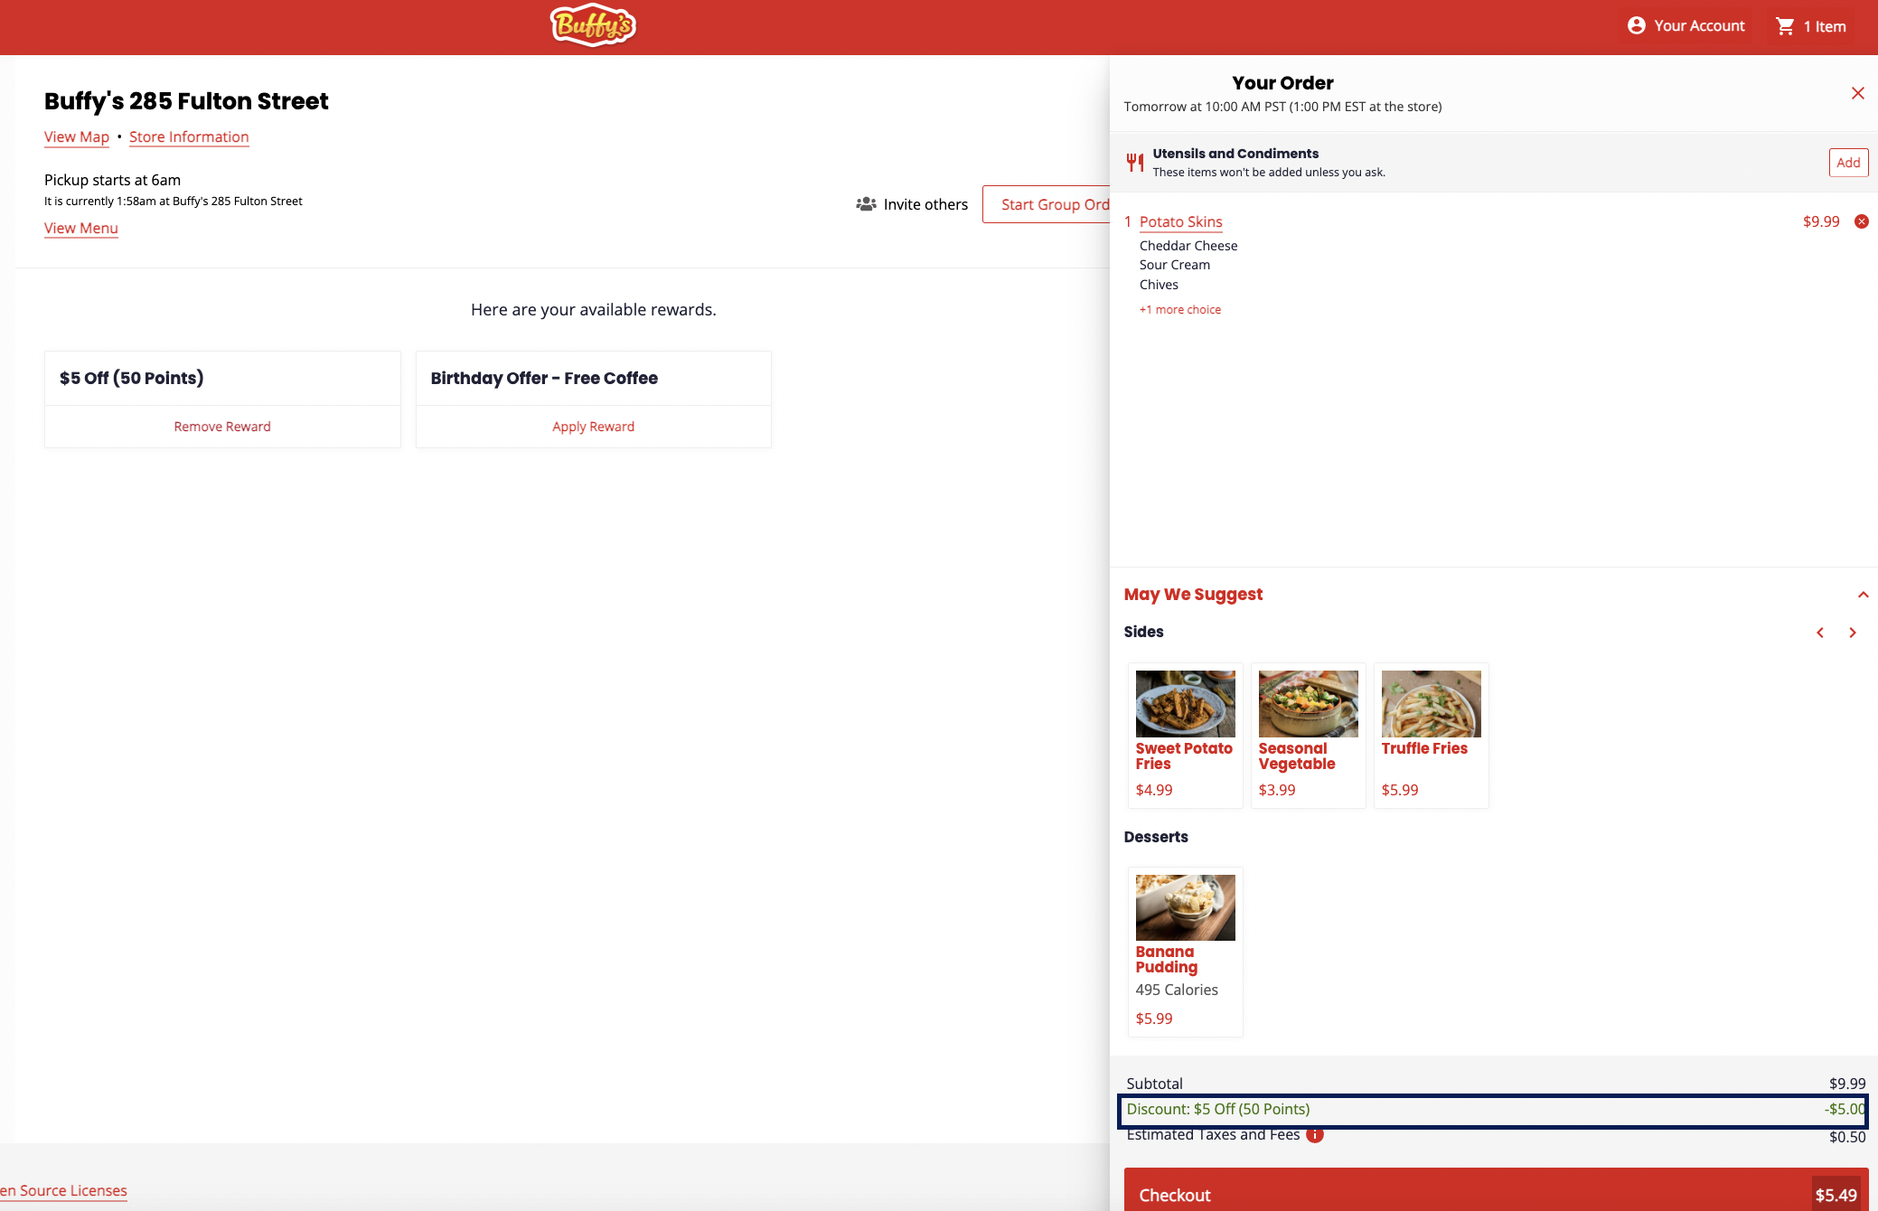This screenshot has height=1211, width=1878.
Task: Expand +1 more choice for Potato Skins
Action: (x=1179, y=310)
